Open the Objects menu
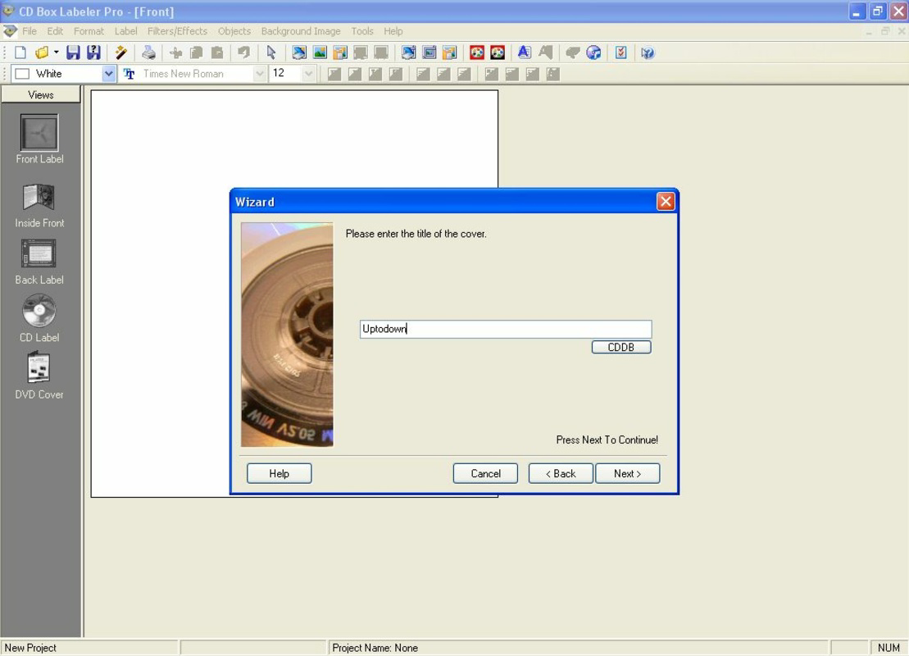Image resolution: width=909 pixels, height=656 pixels. pyautogui.click(x=234, y=31)
